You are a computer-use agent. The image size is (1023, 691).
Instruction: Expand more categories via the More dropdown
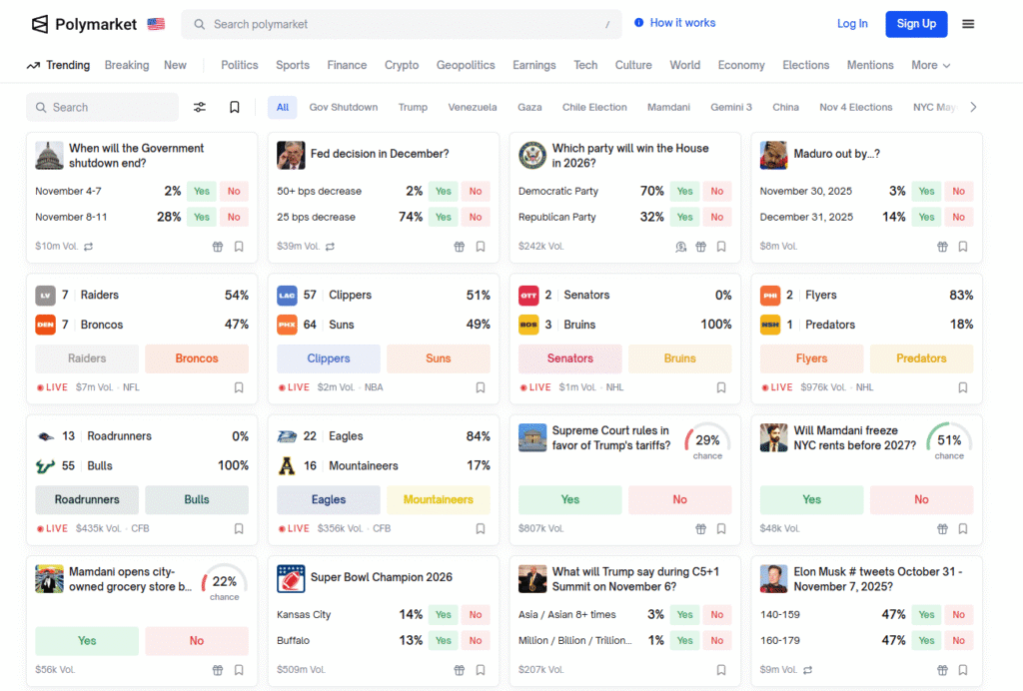(x=929, y=64)
